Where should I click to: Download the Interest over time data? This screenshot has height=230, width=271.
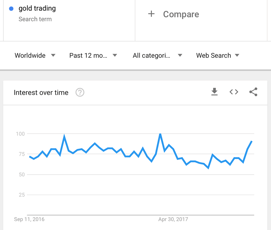click(214, 92)
